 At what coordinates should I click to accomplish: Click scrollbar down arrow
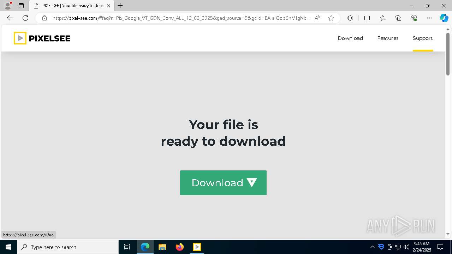448,234
